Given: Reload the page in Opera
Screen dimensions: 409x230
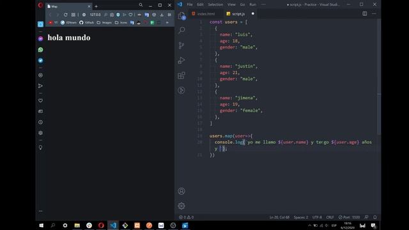Looking at the screenshot, I should click(x=66, y=15).
